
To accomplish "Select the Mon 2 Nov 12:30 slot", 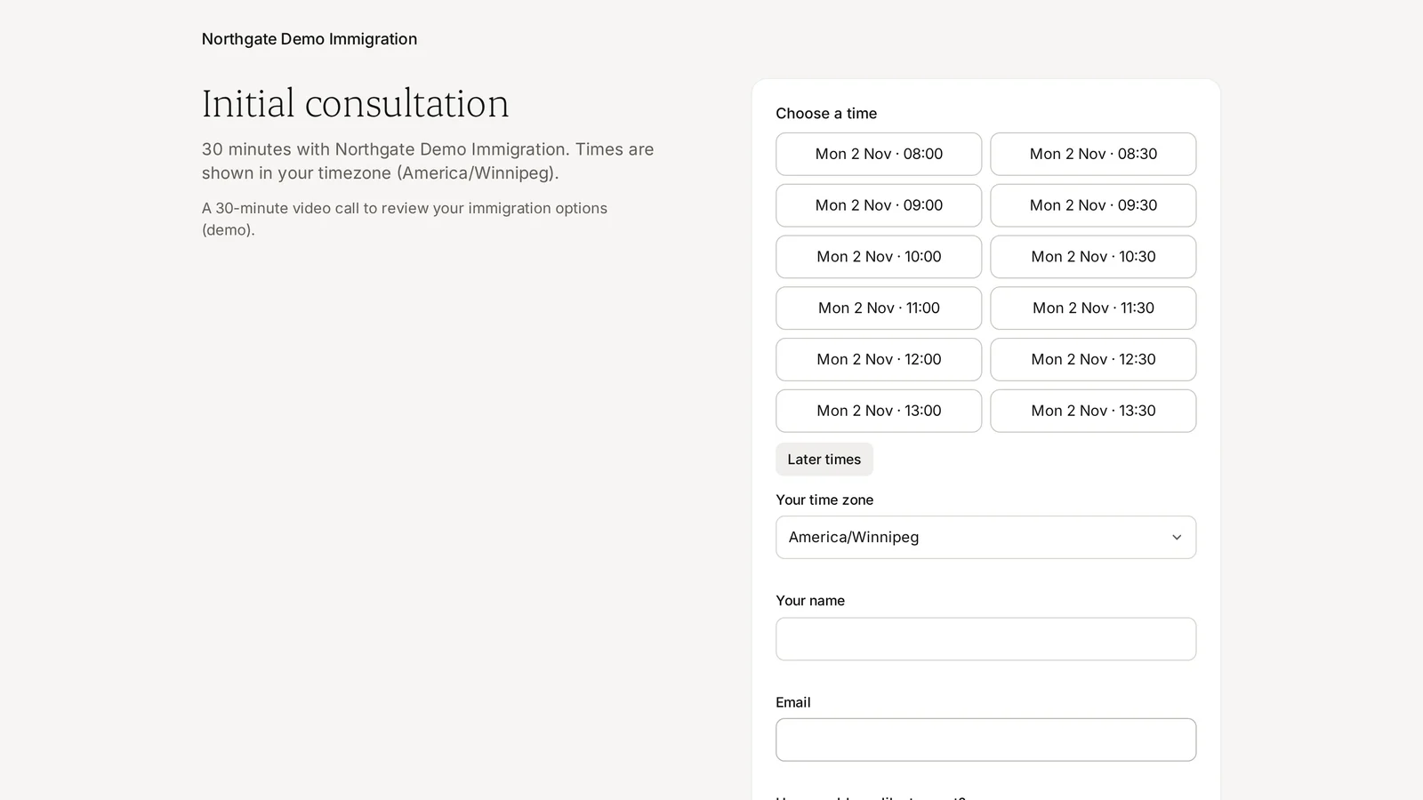I will (x=1093, y=360).
